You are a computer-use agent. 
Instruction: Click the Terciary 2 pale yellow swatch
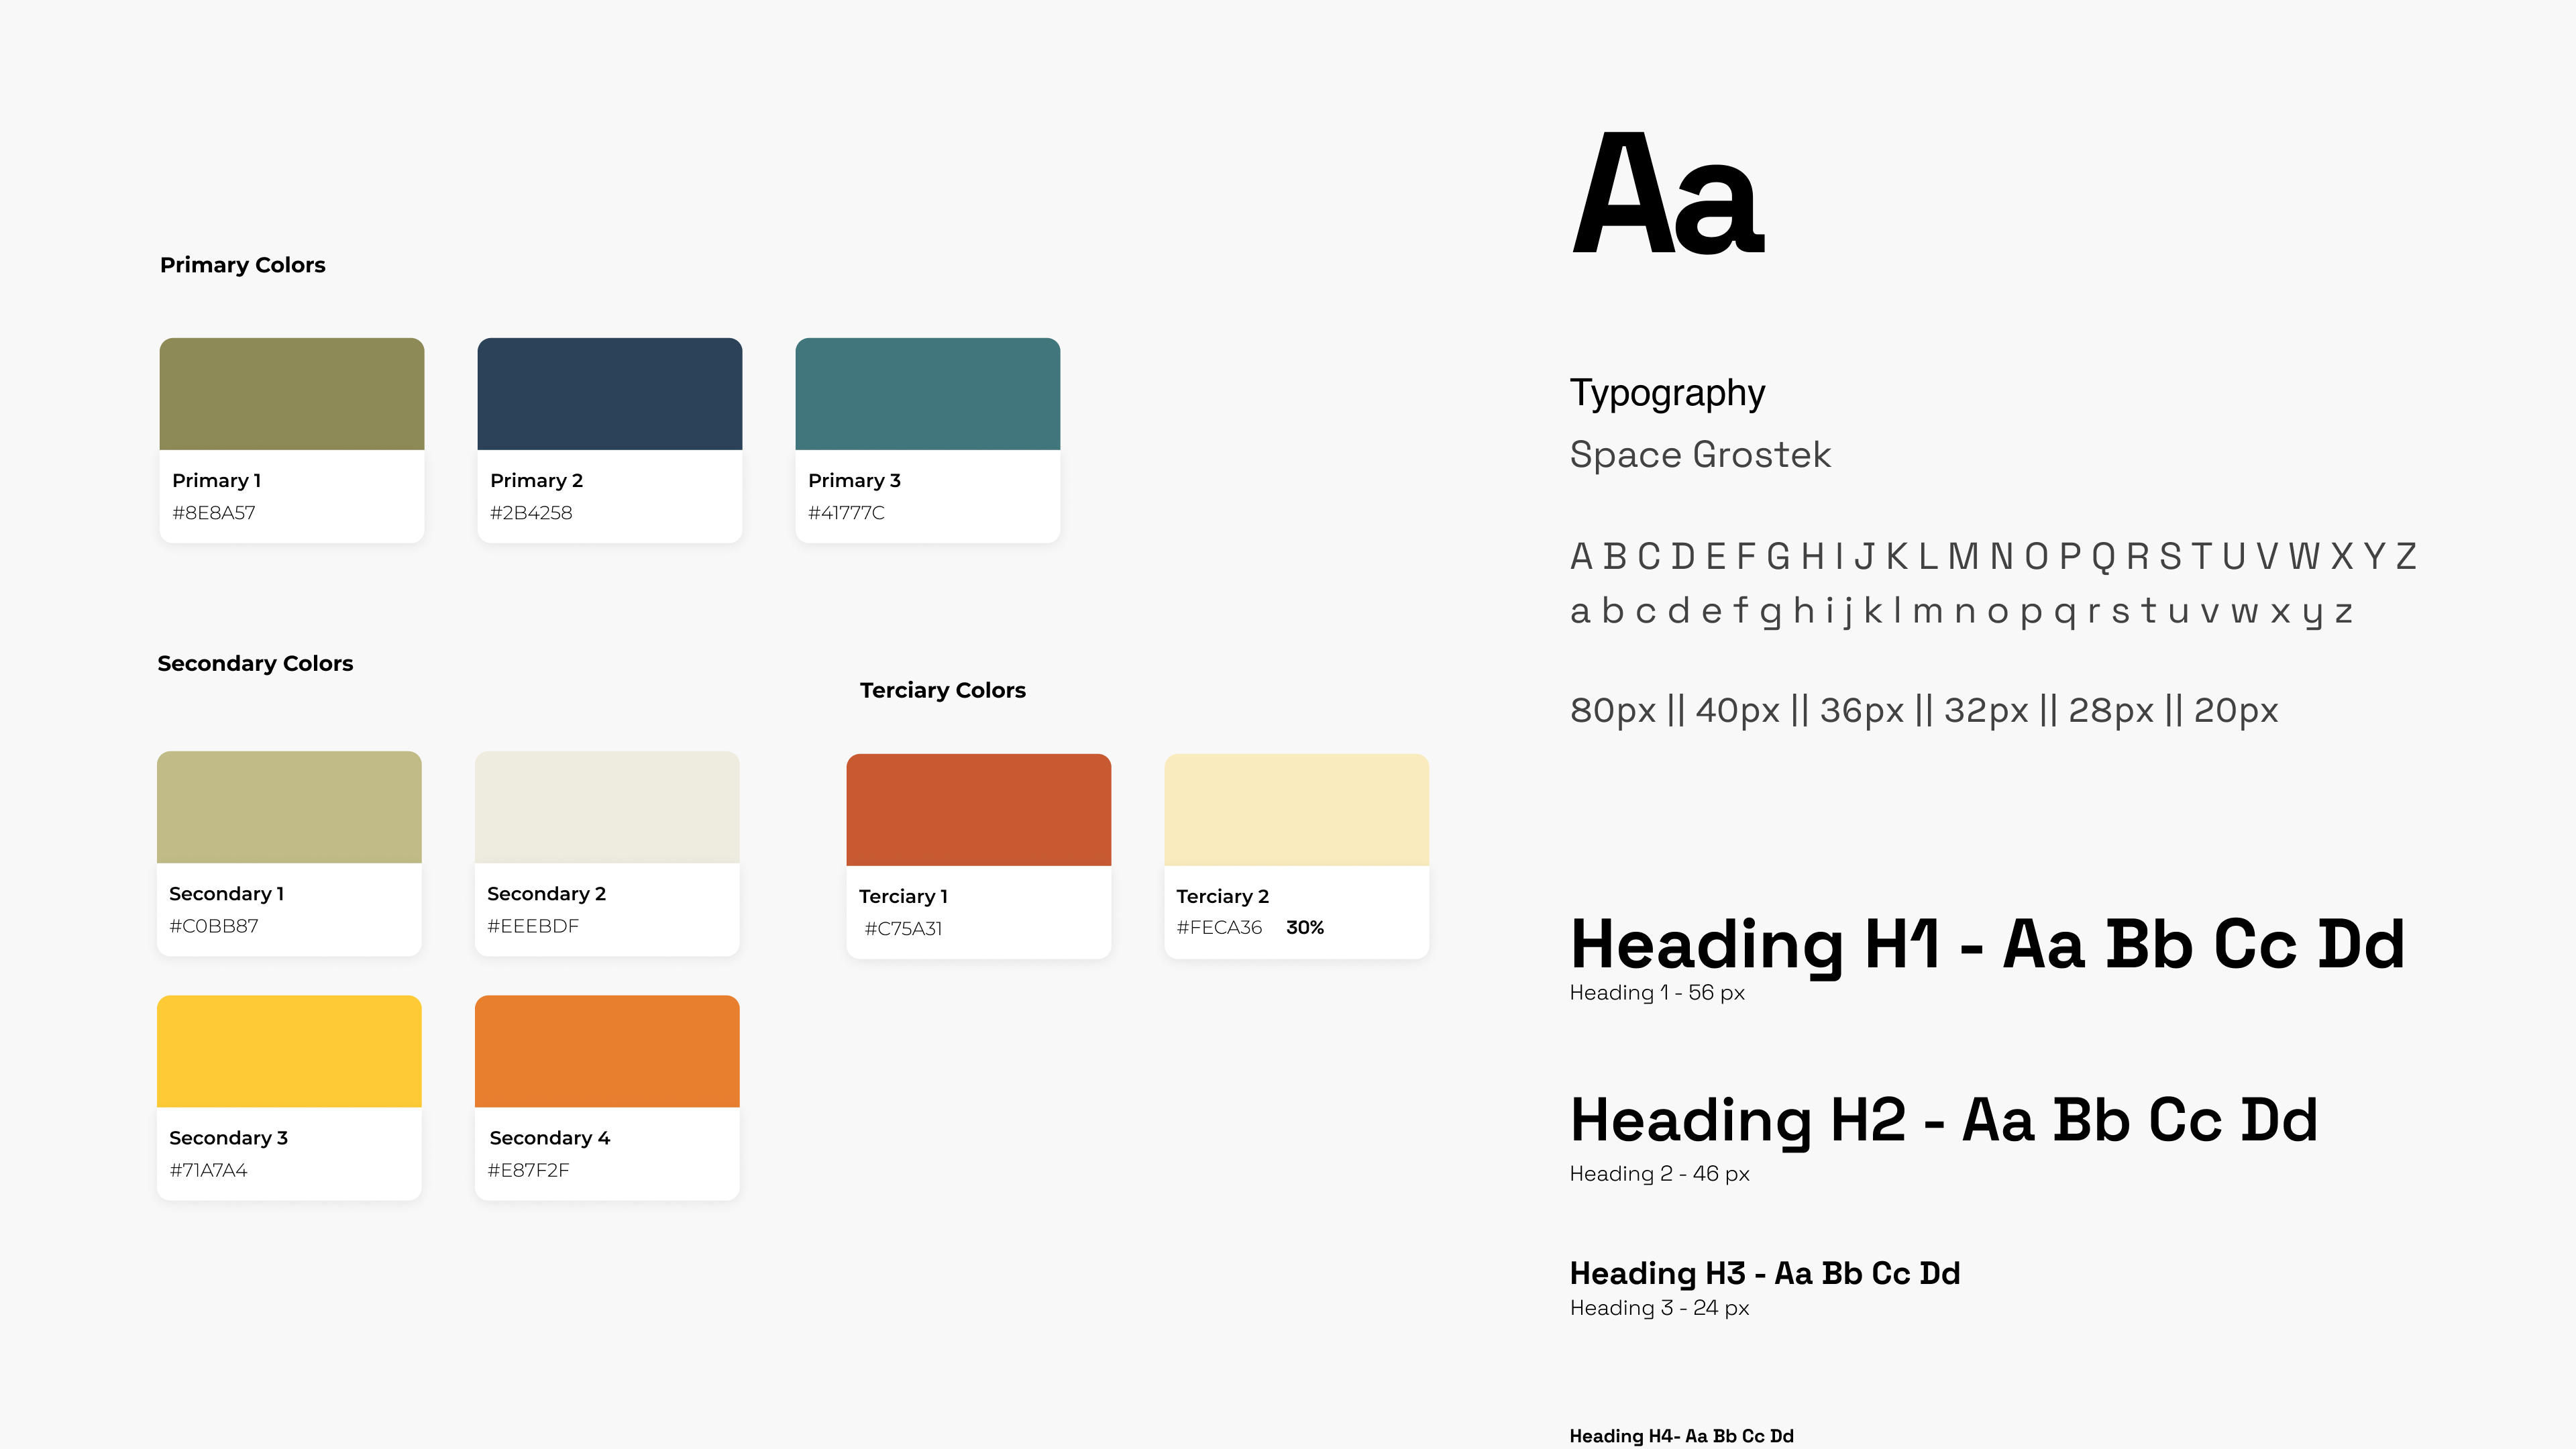1296,810
